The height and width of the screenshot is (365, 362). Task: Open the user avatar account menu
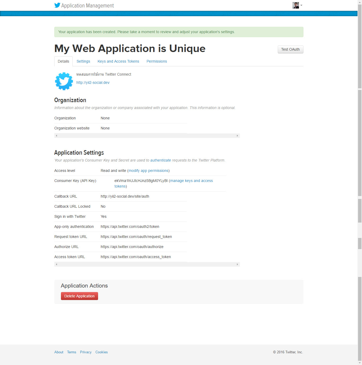pos(296,5)
